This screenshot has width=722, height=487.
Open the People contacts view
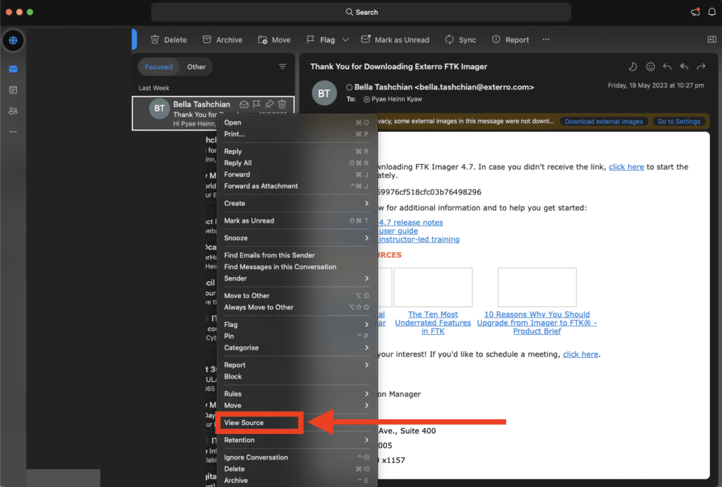(13, 111)
